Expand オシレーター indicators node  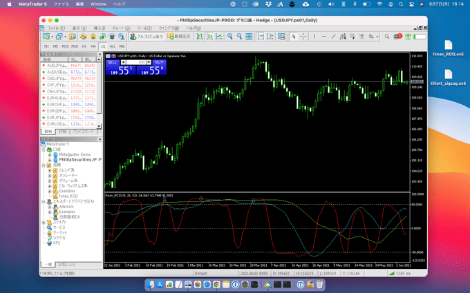click(x=50, y=176)
